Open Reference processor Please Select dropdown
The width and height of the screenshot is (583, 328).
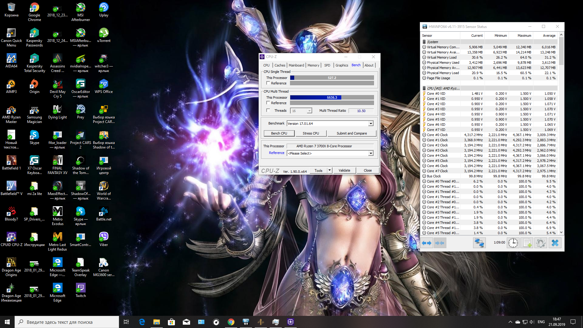371,153
